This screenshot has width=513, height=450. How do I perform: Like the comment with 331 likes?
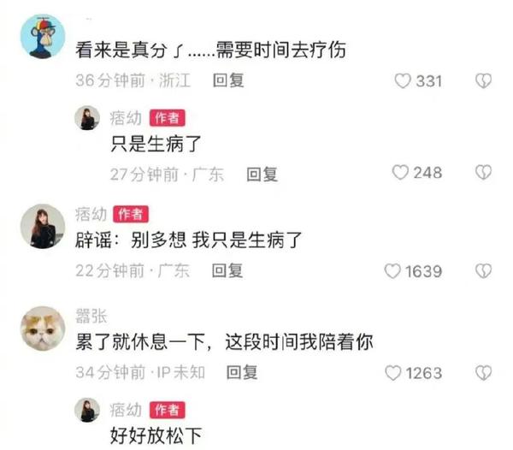(403, 80)
